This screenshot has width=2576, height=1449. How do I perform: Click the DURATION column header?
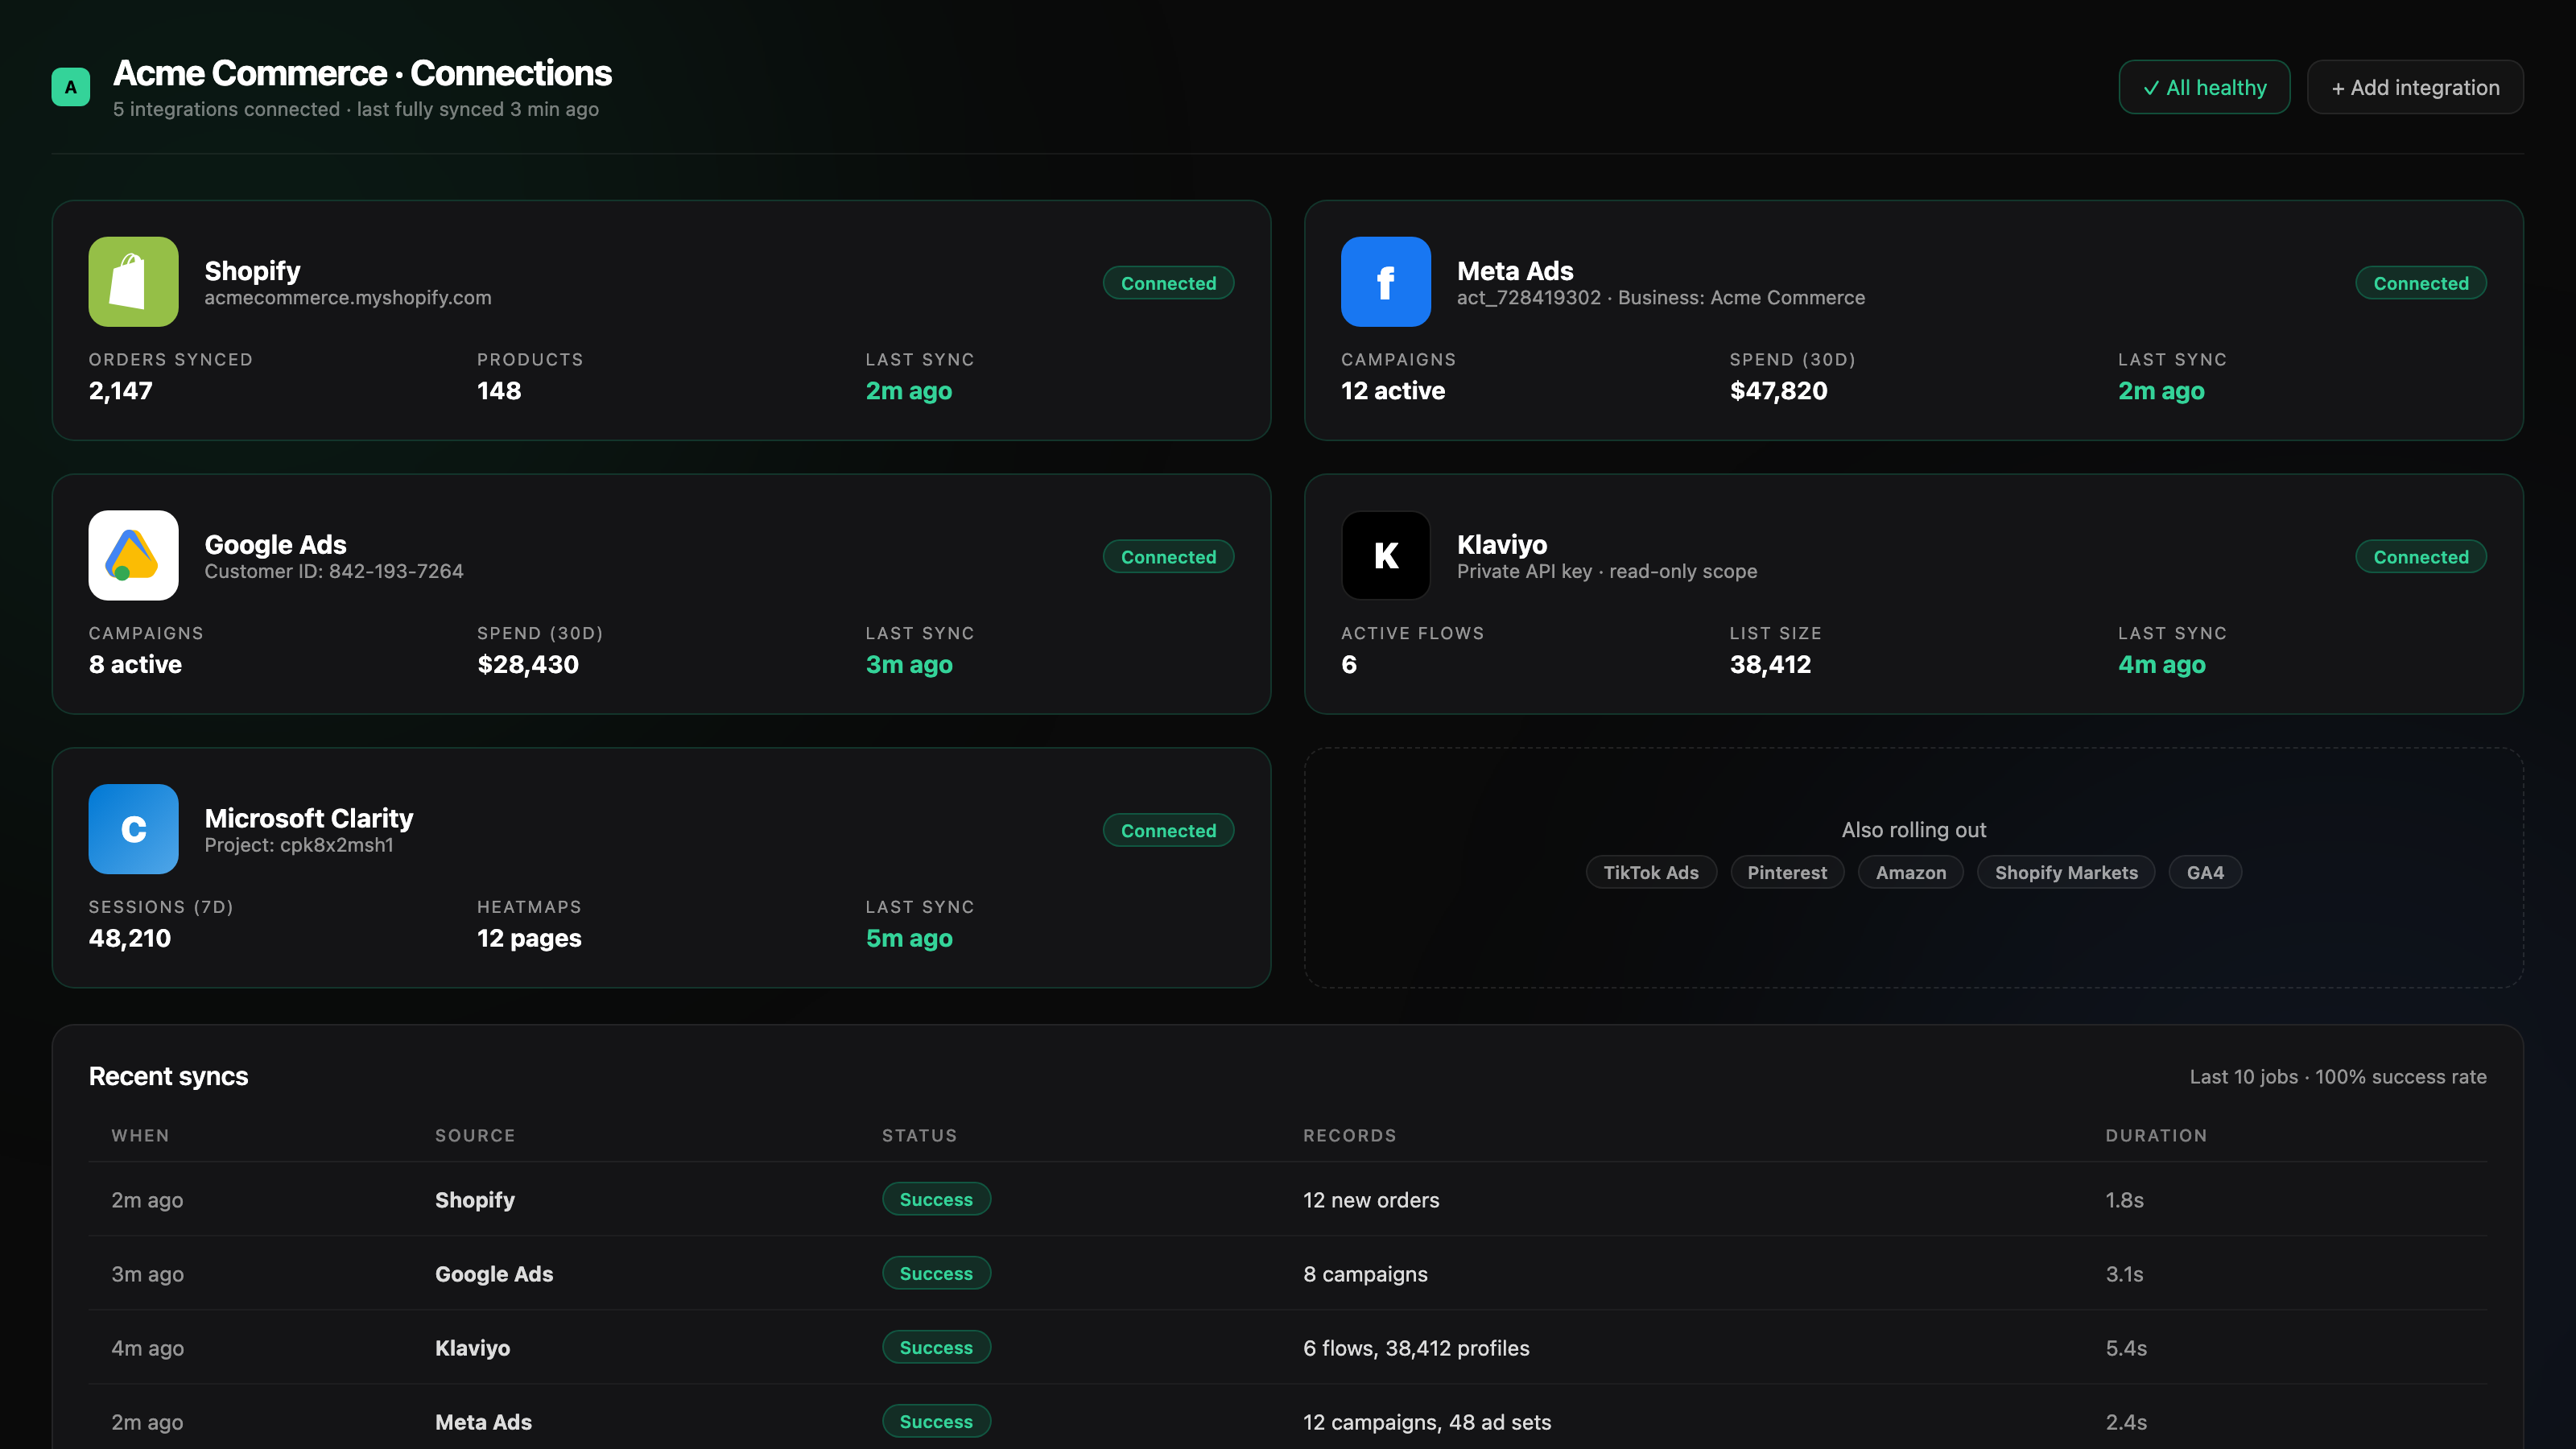point(2156,1136)
